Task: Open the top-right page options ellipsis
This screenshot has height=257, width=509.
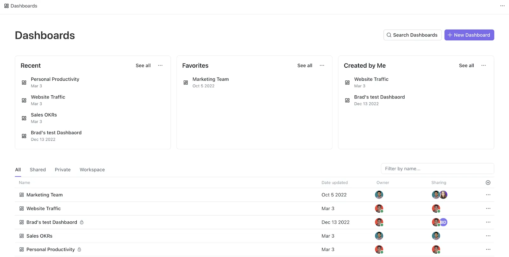Action: [502, 6]
